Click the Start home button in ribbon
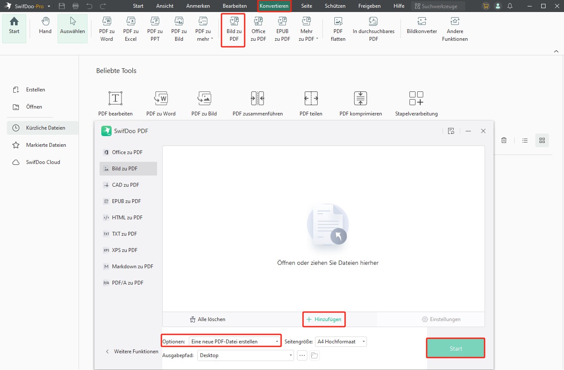This screenshot has width=564, height=370. tap(14, 29)
